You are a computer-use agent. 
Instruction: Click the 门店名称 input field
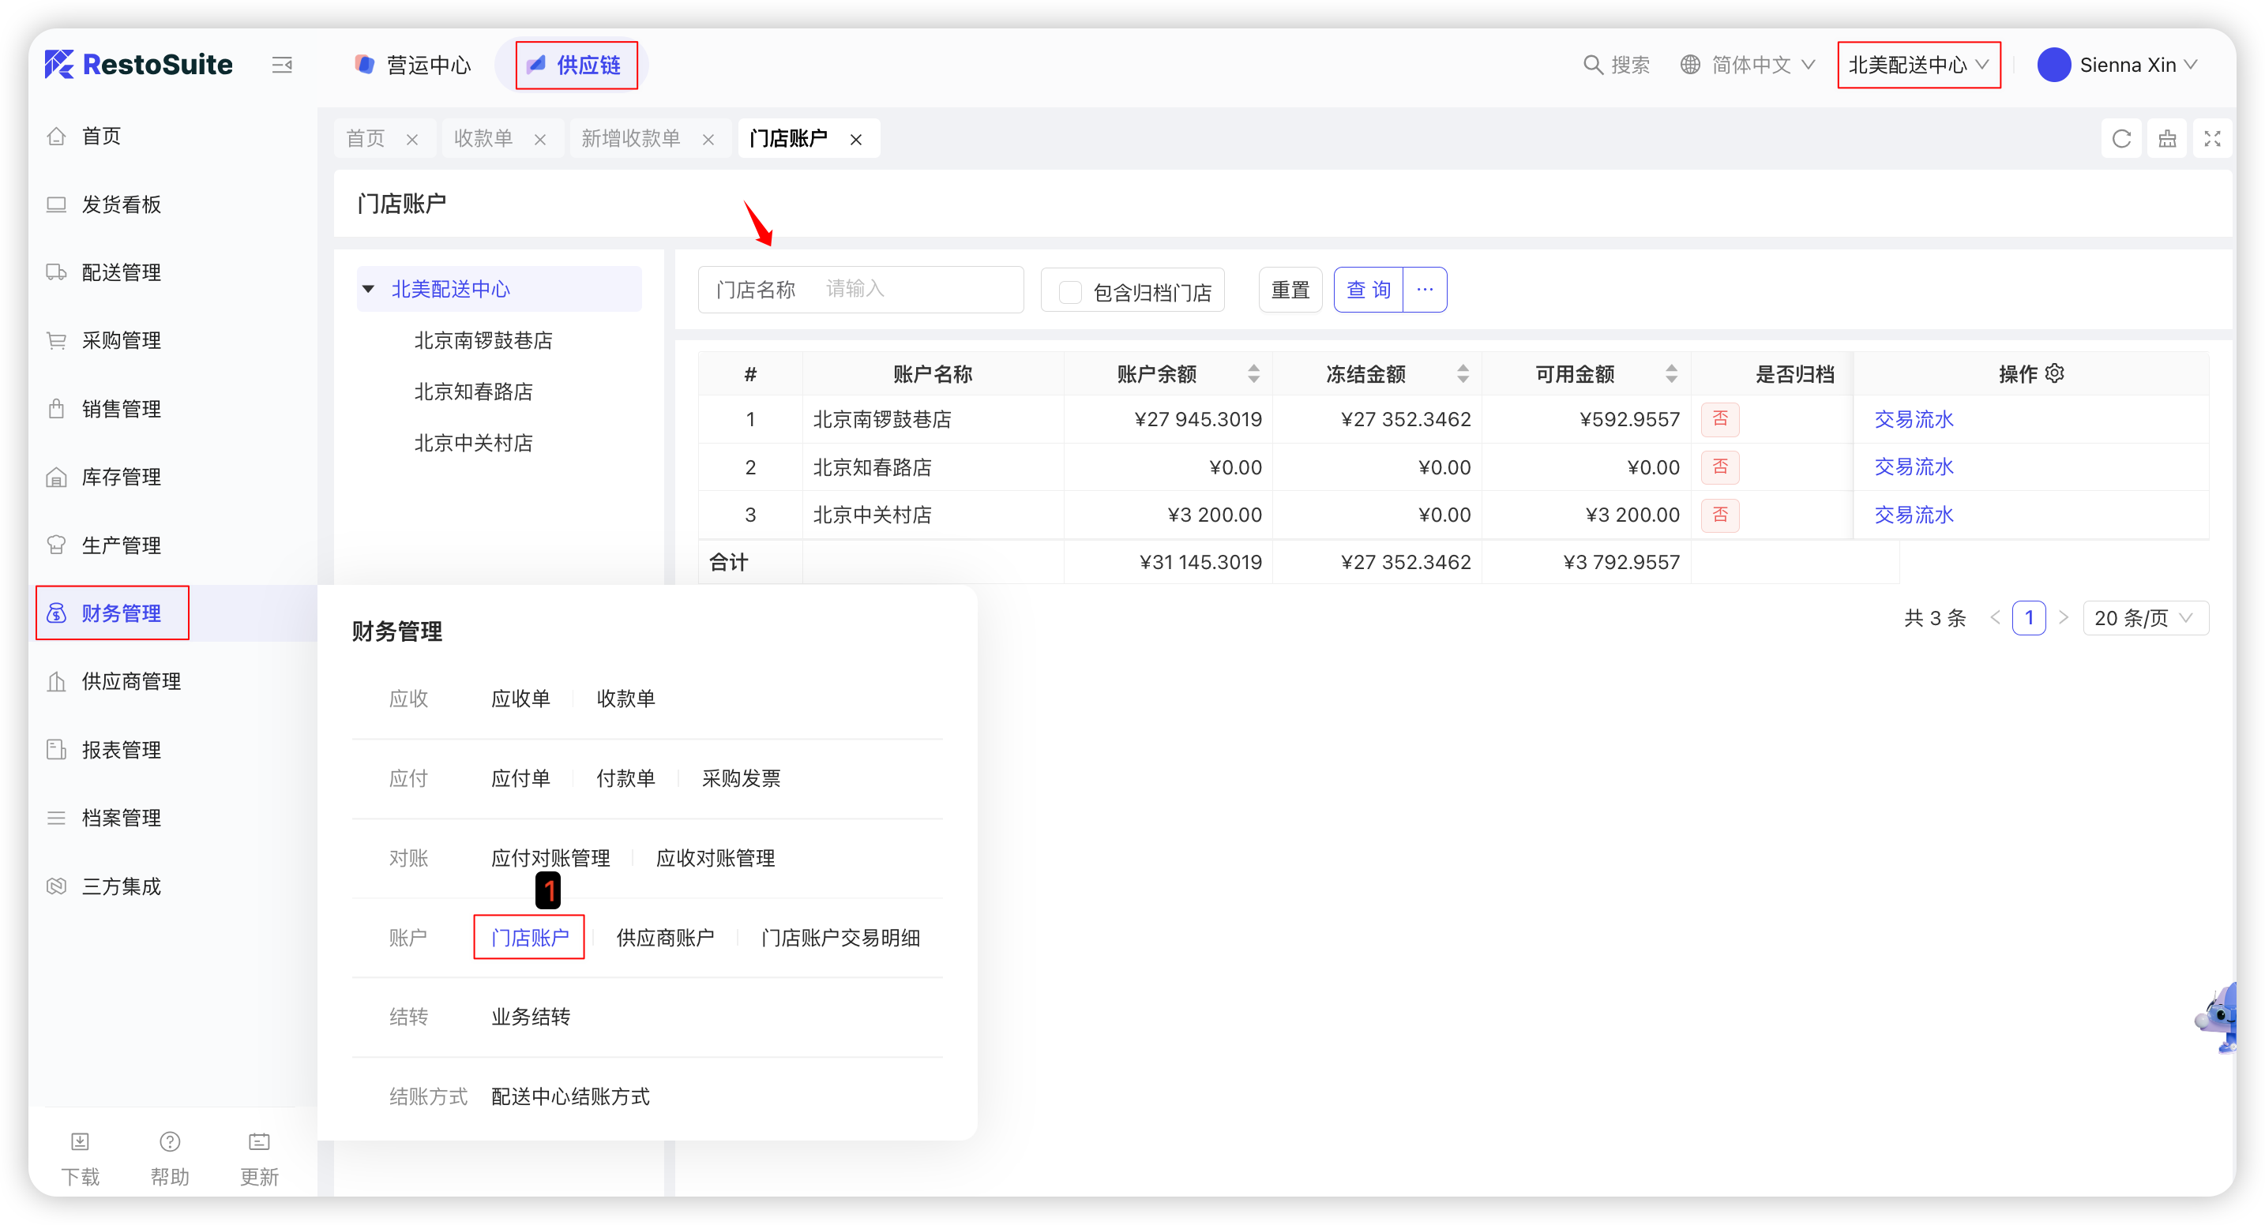915,289
